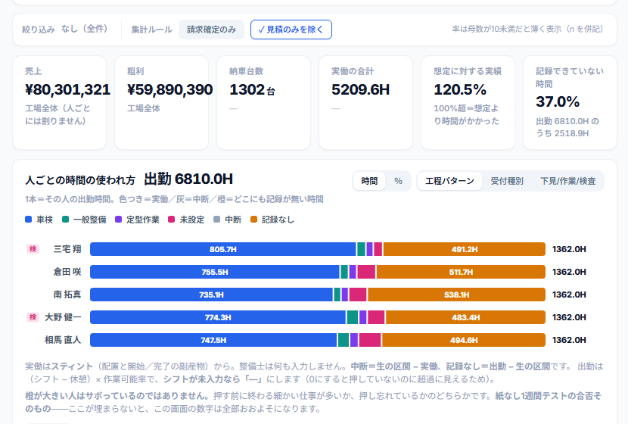The height and width of the screenshot is (424, 628).
Task: Click the 車検 blue legend swatch
Action: [29, 220]
